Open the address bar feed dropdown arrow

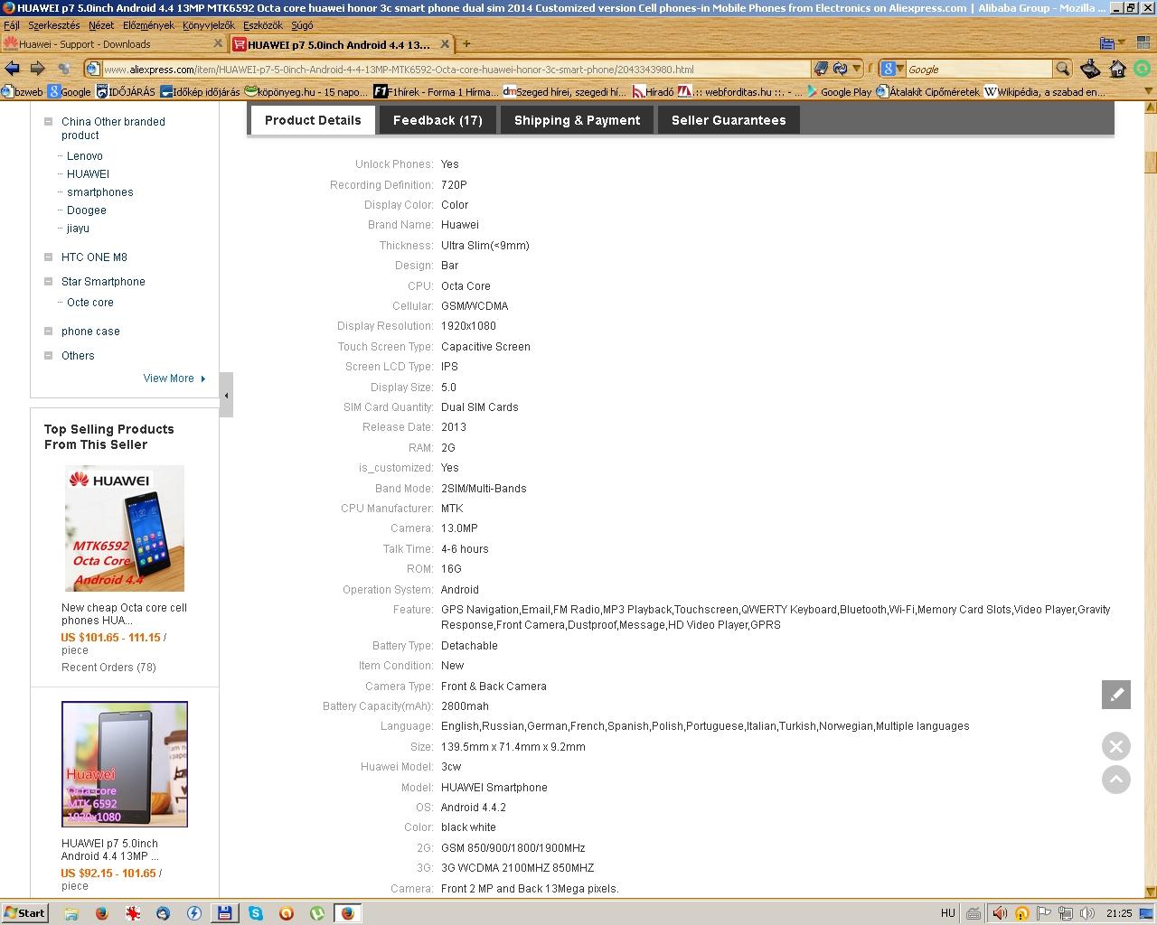[856, 69]
